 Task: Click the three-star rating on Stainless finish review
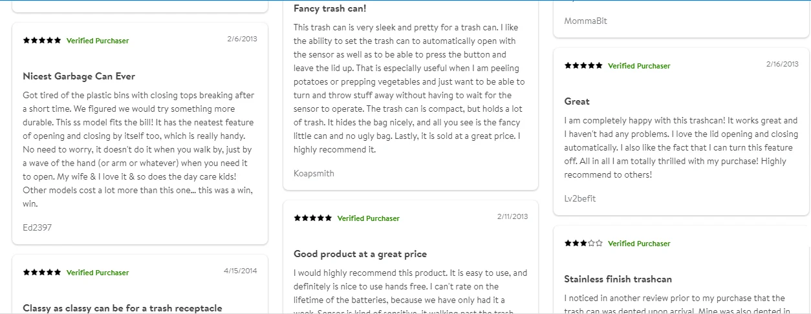coord(583,243)
